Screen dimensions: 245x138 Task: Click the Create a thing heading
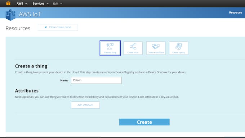[31, 66]
